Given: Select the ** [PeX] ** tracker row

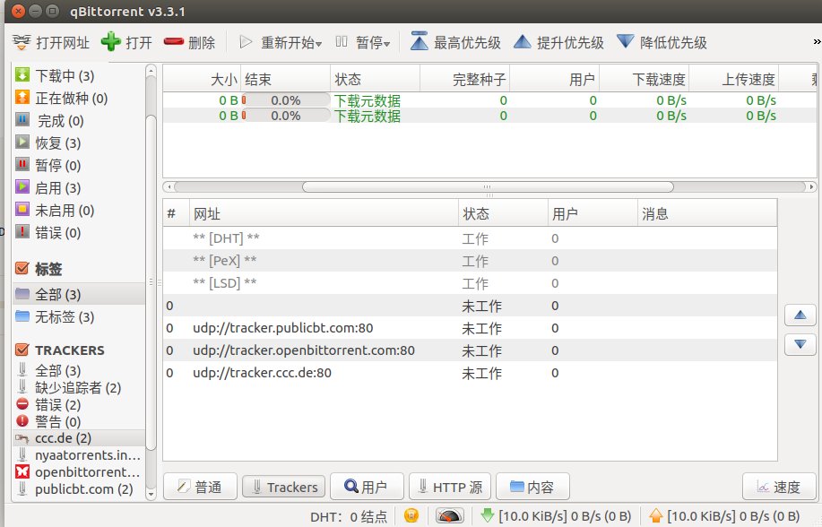Looking at the screenshot, I should coord(470,261).
